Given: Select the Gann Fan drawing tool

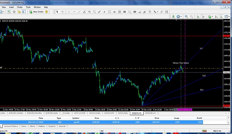Looking at the screenshot, I should [x=145, y=12].
